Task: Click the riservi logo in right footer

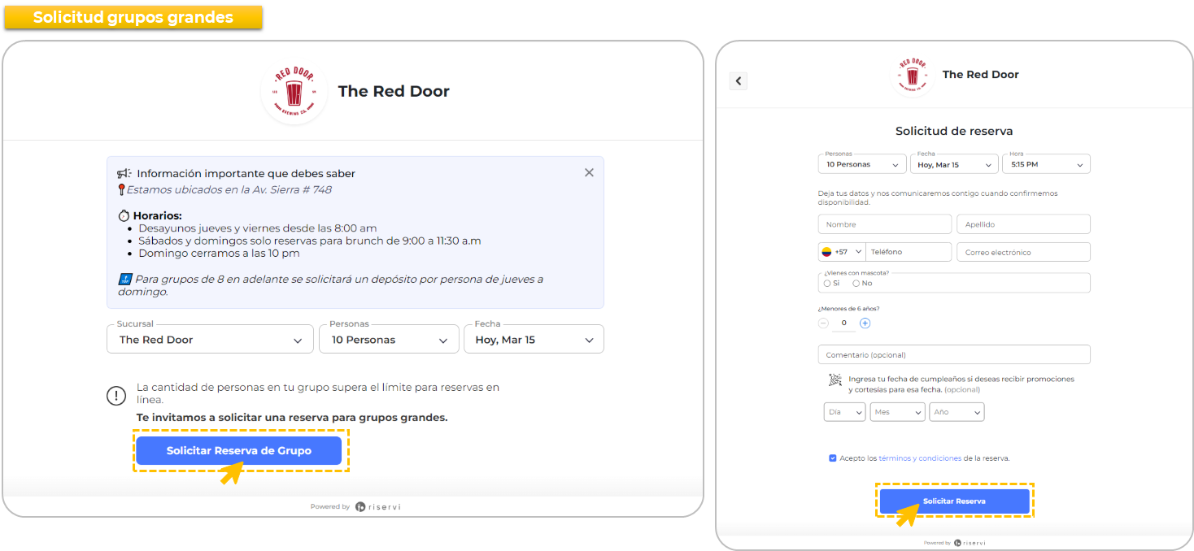Action: coord(970,543)
